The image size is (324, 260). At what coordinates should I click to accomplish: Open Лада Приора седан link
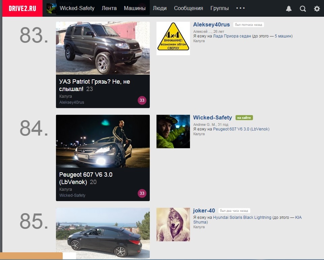(232, 36)
